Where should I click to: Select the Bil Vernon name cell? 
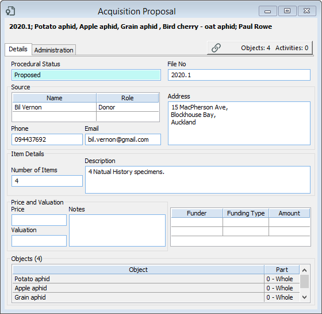click(x=55, y=107)
